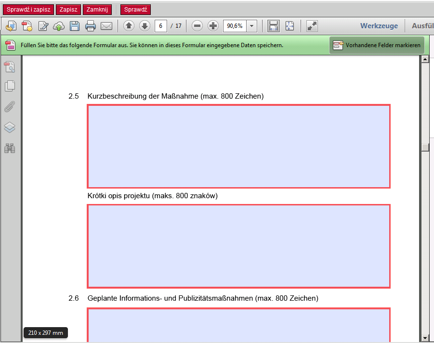Click the '2.6' section number

point(74,298)
